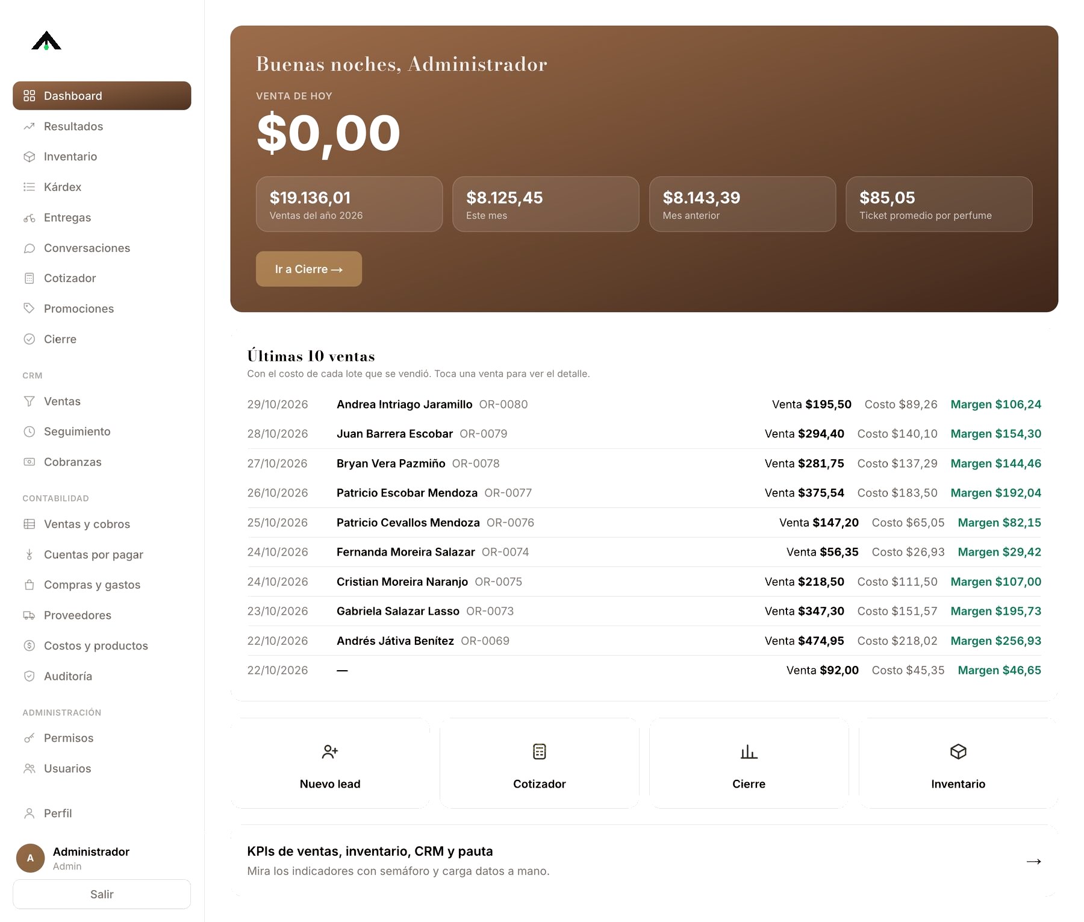
Task: Open sale of Fernanda Moreira Salazar
Action: click(x=644, y=552)
